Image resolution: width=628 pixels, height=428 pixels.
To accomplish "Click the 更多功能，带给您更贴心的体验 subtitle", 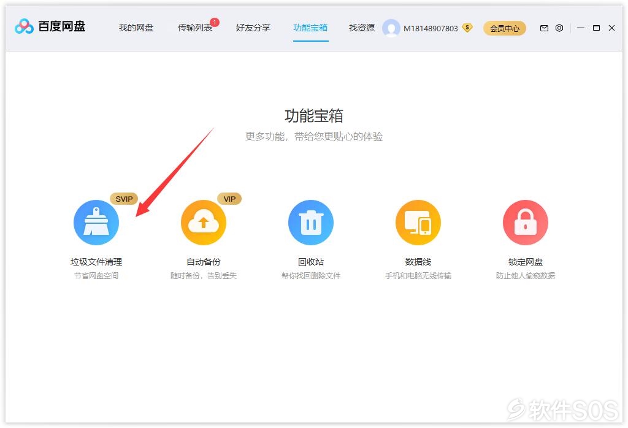I will 314,137.
